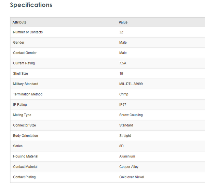Select the Contact Gender attribute cell

(25, 53)
